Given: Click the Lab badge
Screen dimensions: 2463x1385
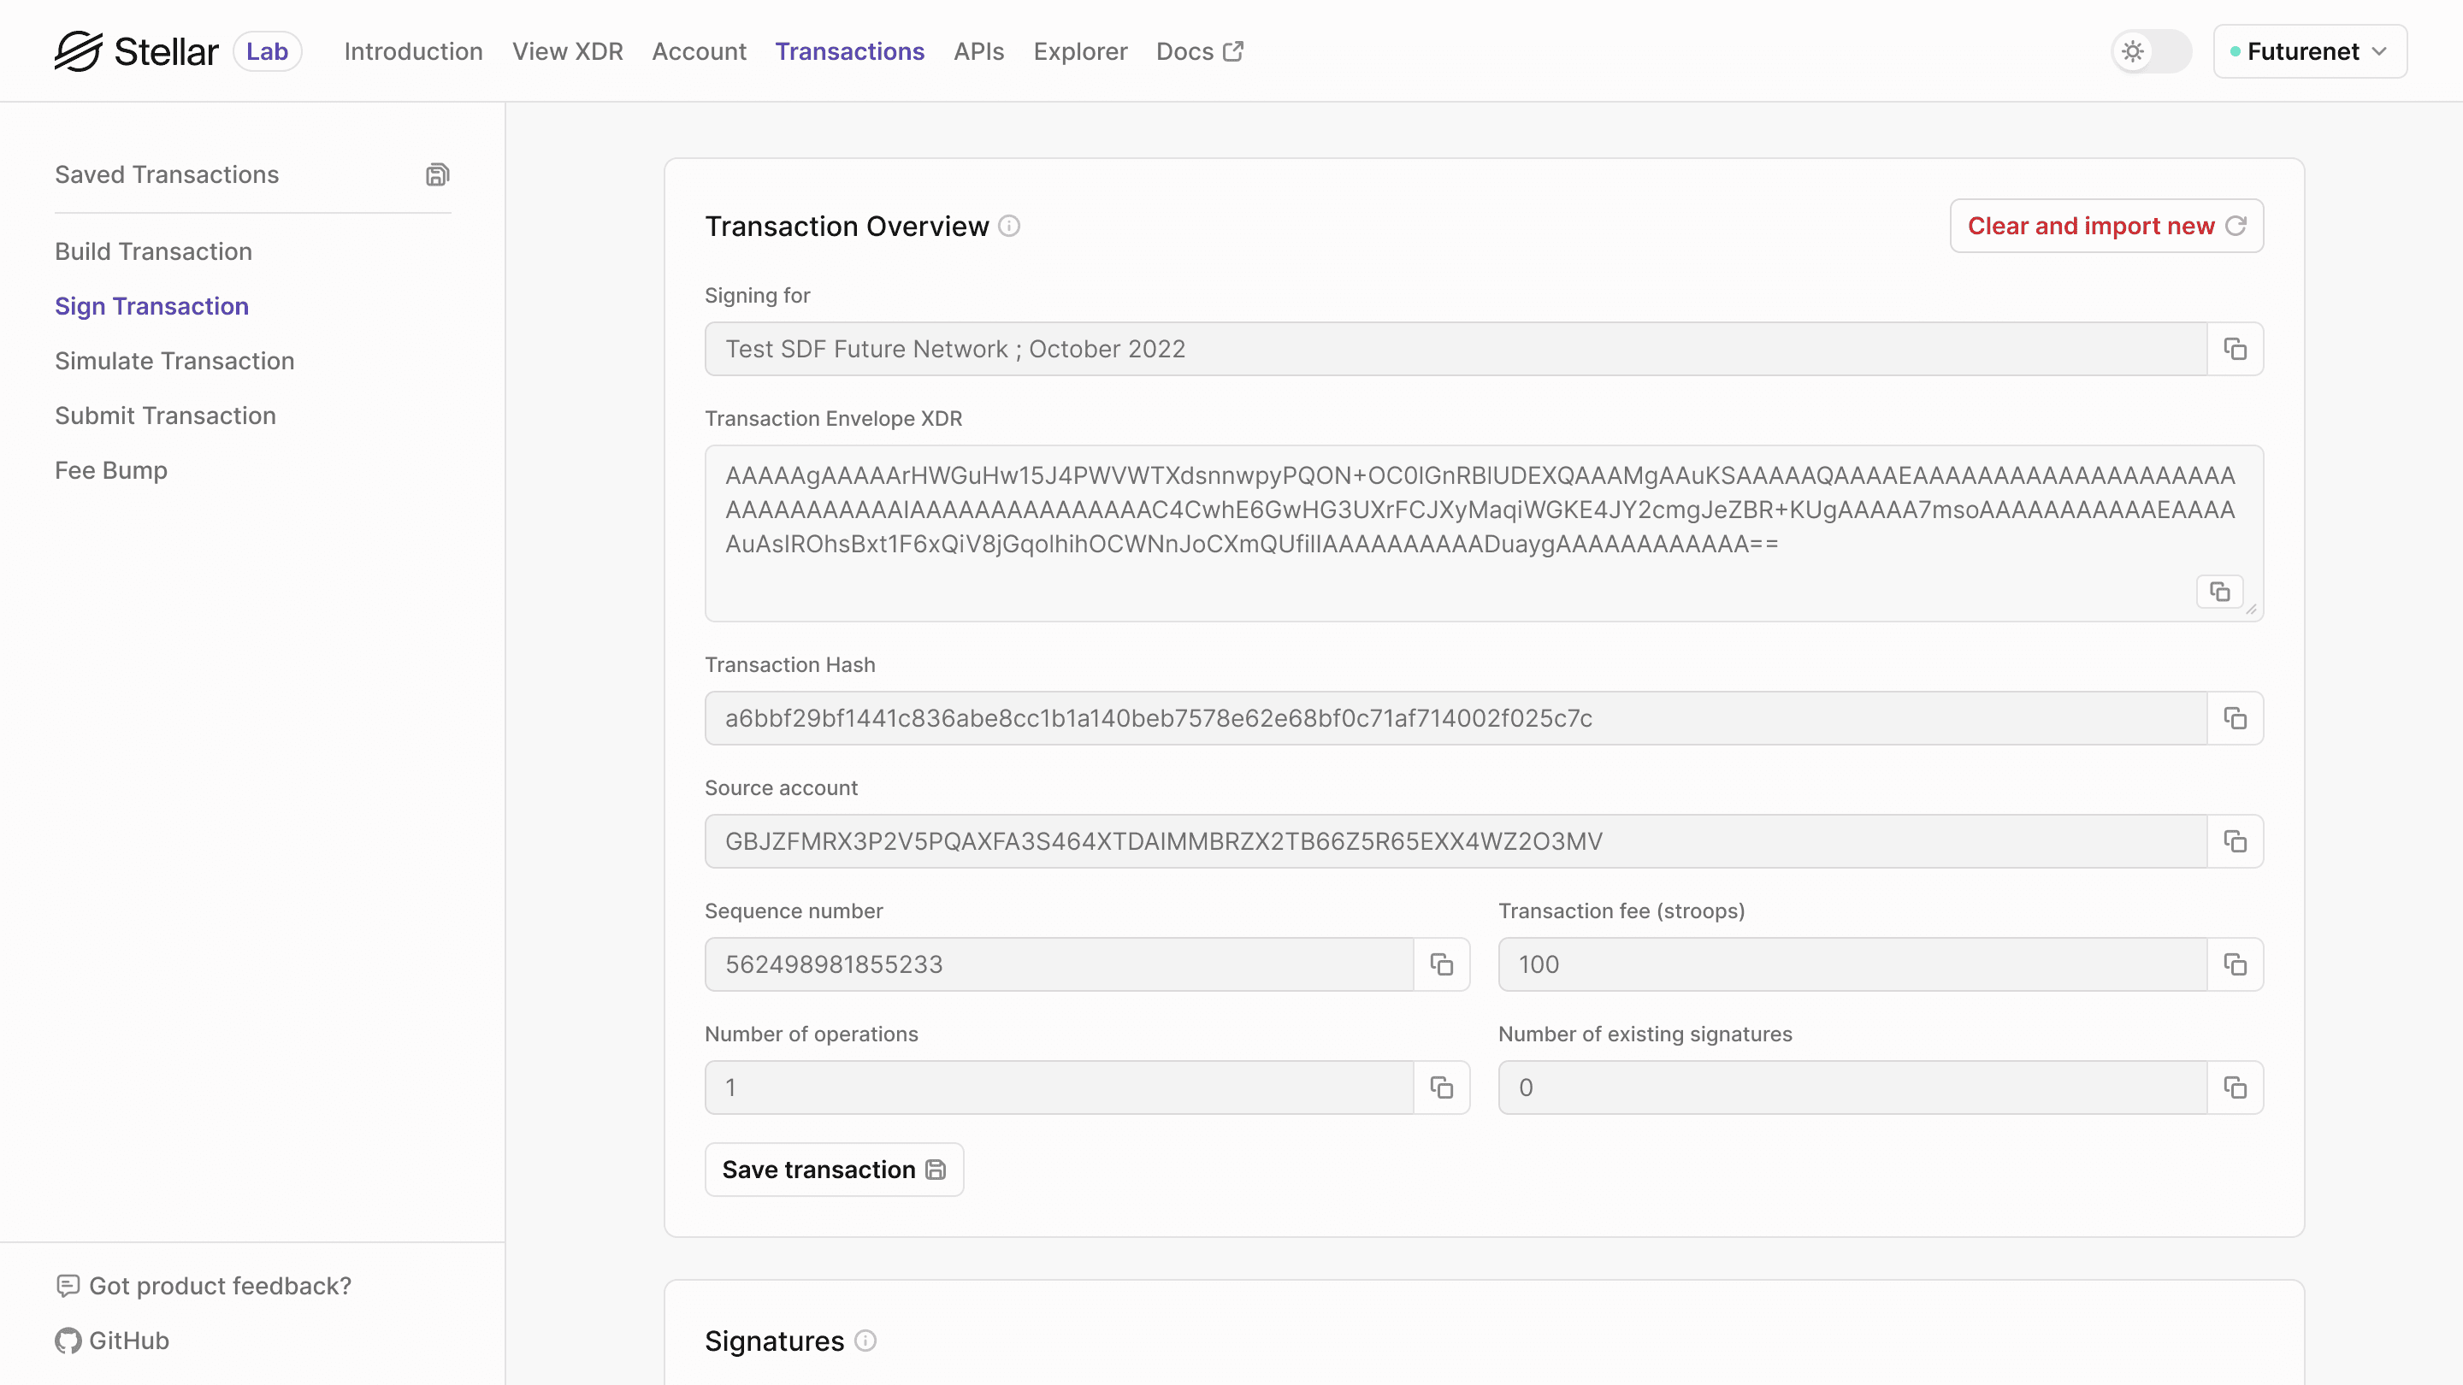Looking at the screenshot, I should pyautogui.click(x=267, y=51).
